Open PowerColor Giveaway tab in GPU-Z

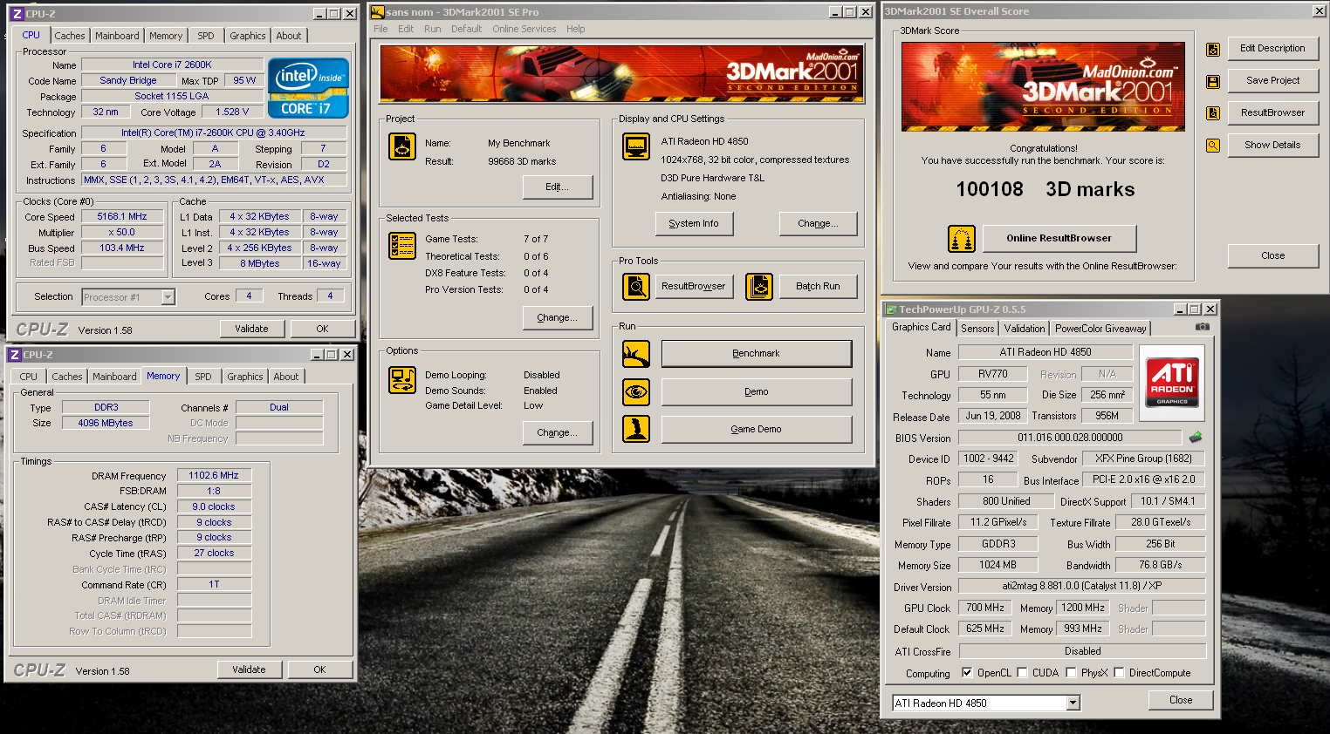click(x=1100, y=329)
